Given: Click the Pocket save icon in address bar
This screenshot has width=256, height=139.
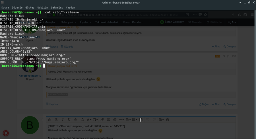Looking at the screenshot, I should coord(200,15).
